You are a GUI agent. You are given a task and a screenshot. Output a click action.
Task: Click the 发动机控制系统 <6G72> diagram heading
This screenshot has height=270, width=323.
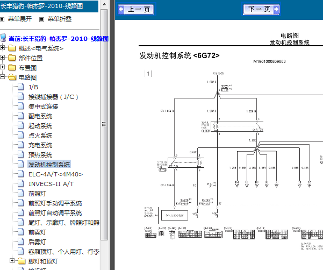click(179, 55)
